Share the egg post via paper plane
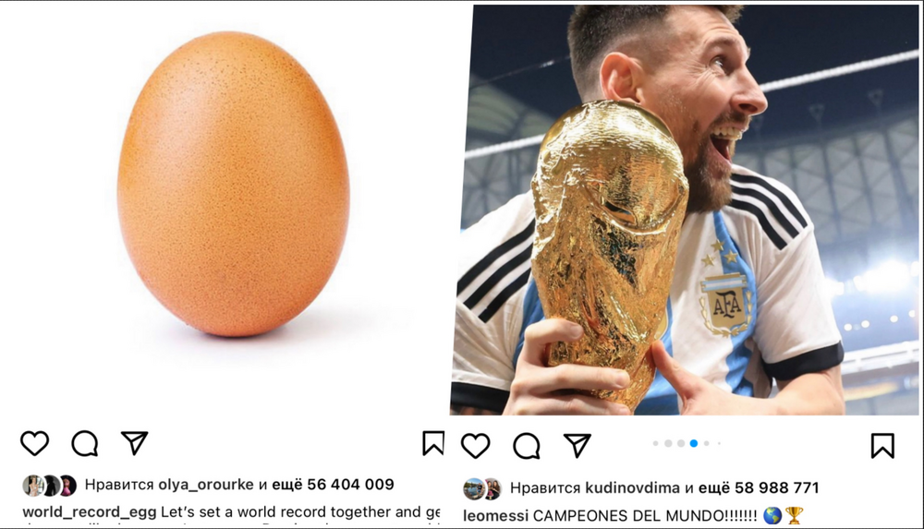The image size is (924, 529). [134, 442]
